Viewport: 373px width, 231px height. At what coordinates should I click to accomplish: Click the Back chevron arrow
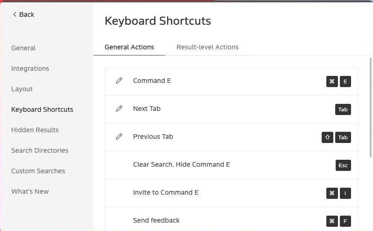tap(15, 14)
